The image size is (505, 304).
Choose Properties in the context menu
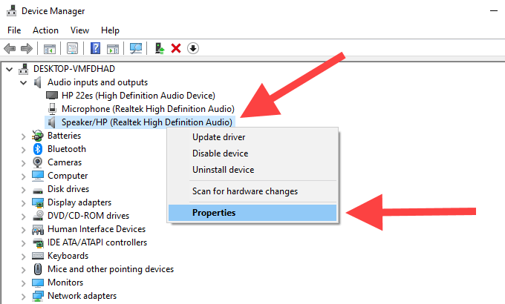[214, 213]
